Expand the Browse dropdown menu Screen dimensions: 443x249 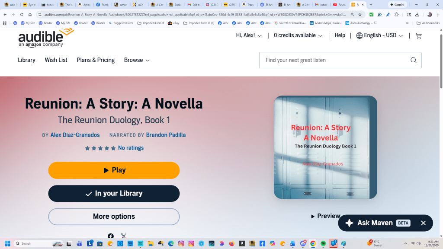click(137, 60)
